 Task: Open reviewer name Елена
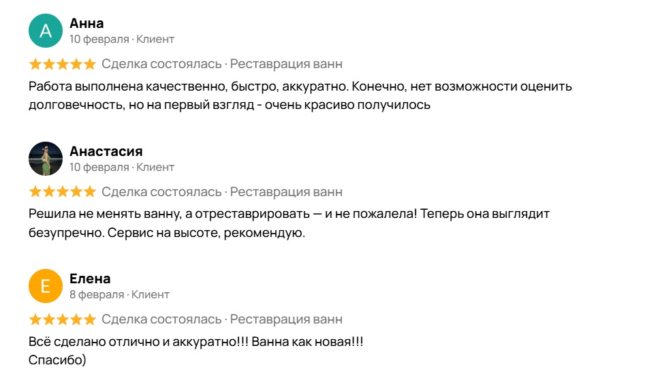click(x=90, y=279)
